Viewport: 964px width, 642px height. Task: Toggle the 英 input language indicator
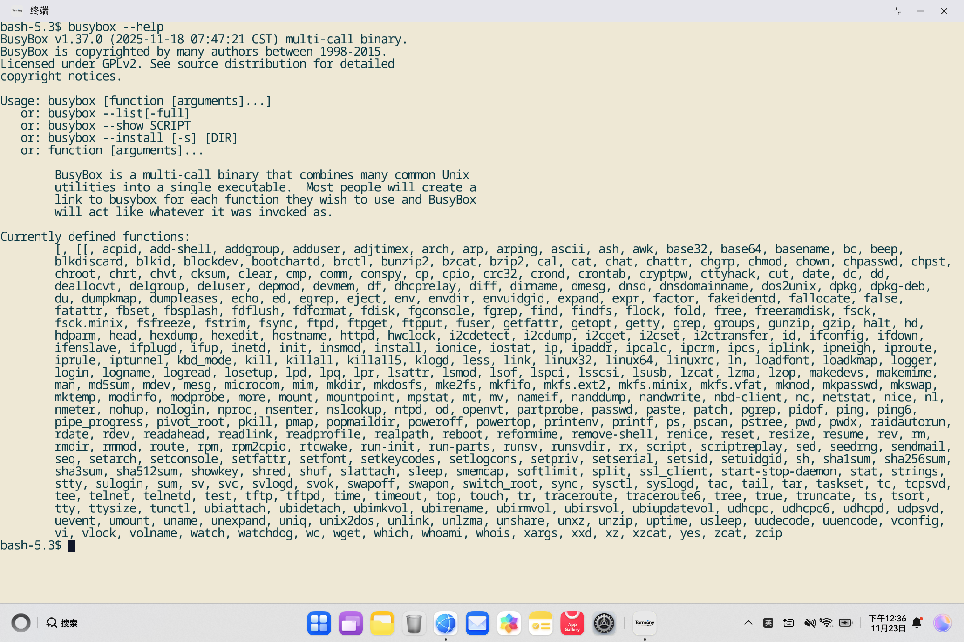point(768,623)
